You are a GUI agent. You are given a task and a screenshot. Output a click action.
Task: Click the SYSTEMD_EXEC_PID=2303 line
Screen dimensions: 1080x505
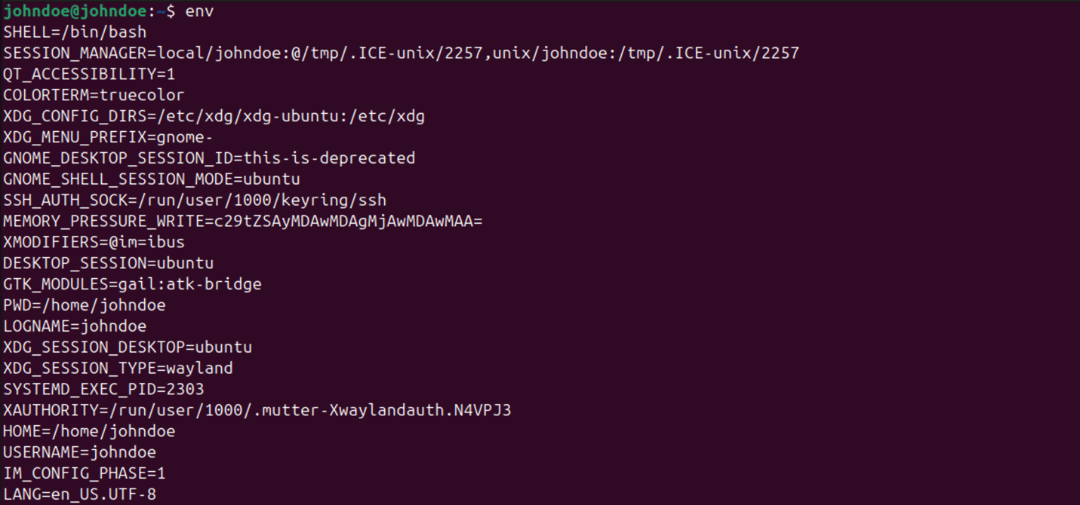point(103,389)
